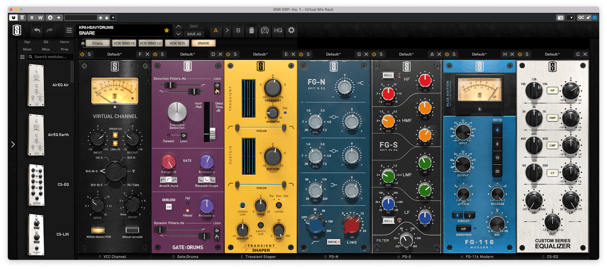Click the home icon before Empty
The height and width of the screenshot is (269, 607).
83,43
